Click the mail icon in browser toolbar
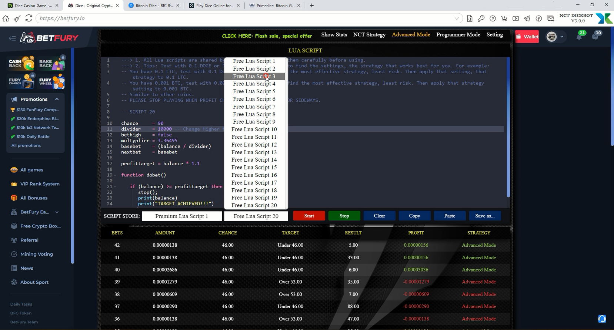The width and height of the screenshot is (614, 330). click(x=551, y=18)
